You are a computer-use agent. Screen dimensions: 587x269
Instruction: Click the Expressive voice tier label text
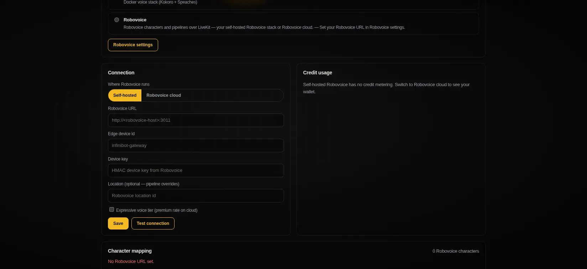pyautogui.click(x=157, y=210)
